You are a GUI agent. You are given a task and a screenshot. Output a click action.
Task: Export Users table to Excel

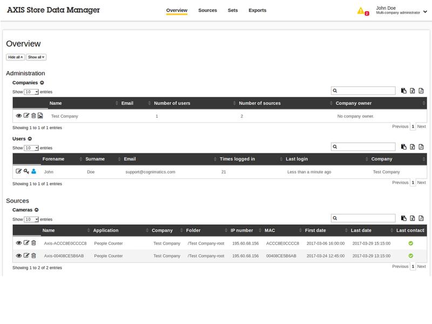pos(413,147)
